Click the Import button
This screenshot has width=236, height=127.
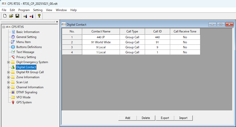tap(183, 118)
